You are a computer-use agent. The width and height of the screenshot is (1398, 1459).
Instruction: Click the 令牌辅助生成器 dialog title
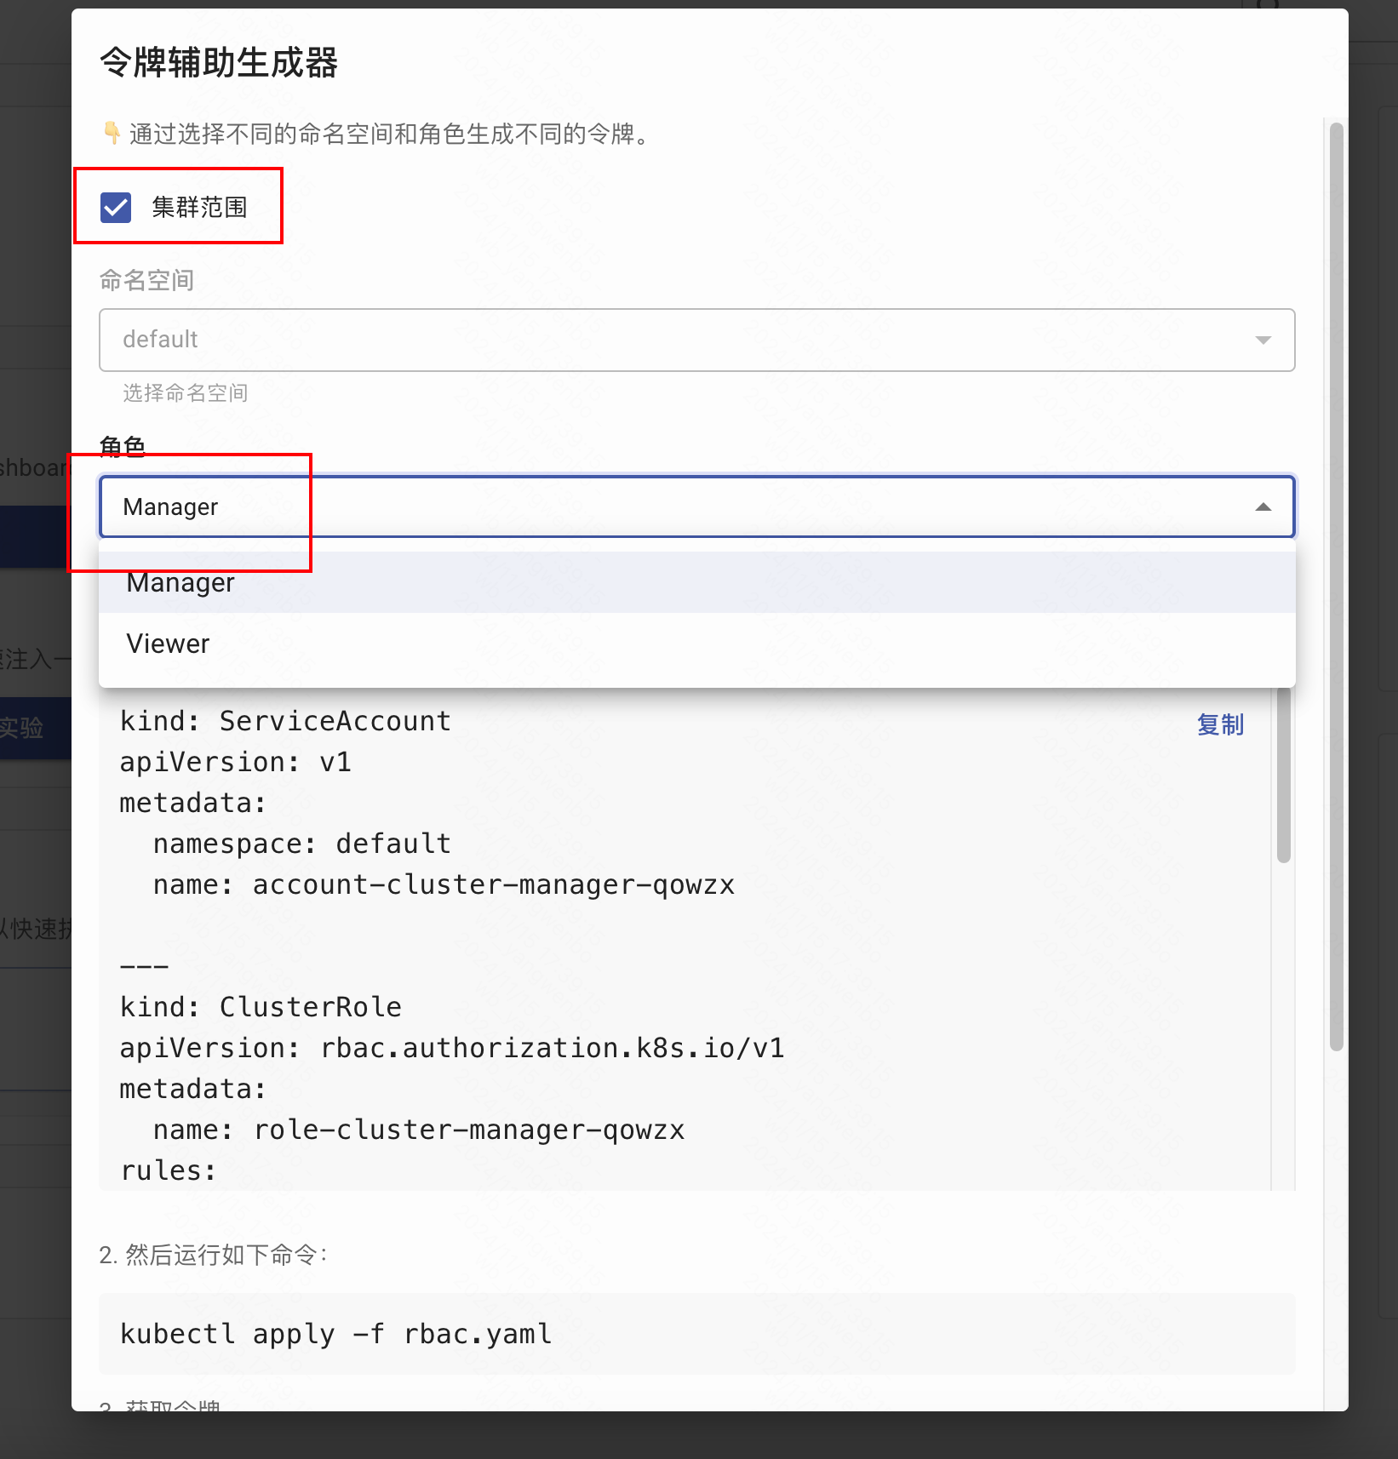[219, 62]
